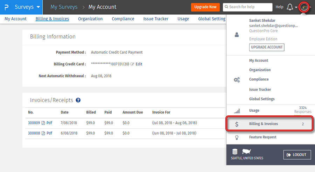This screenshot has width=315, height=172.
Task: Open PDF icon for invoice 300008
Action: tap(43, 133)
